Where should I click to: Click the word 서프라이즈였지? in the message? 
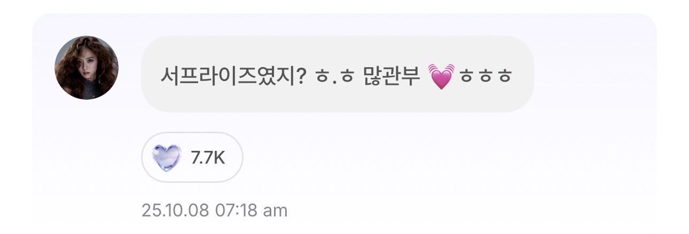coord(233,77)
